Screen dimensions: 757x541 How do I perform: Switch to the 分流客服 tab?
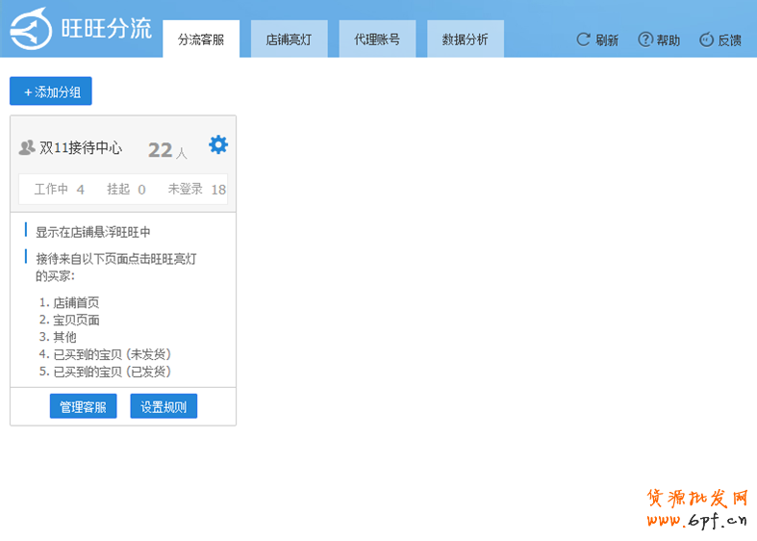pyautogui.click(x=201, y=39)
